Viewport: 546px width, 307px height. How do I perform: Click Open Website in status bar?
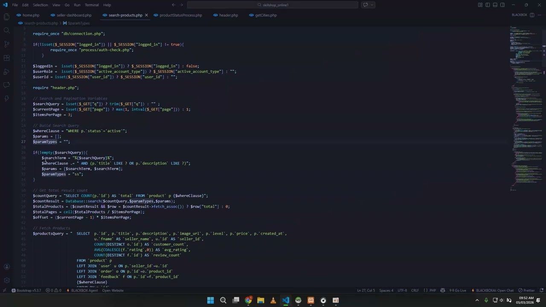click(113, 290)
